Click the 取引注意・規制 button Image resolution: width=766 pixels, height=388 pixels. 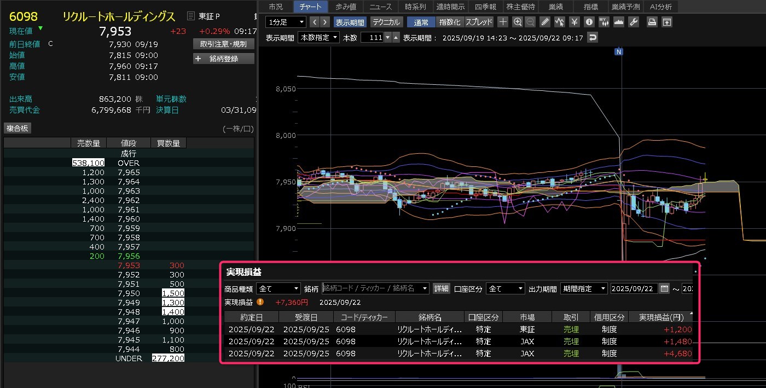[224, 44]
